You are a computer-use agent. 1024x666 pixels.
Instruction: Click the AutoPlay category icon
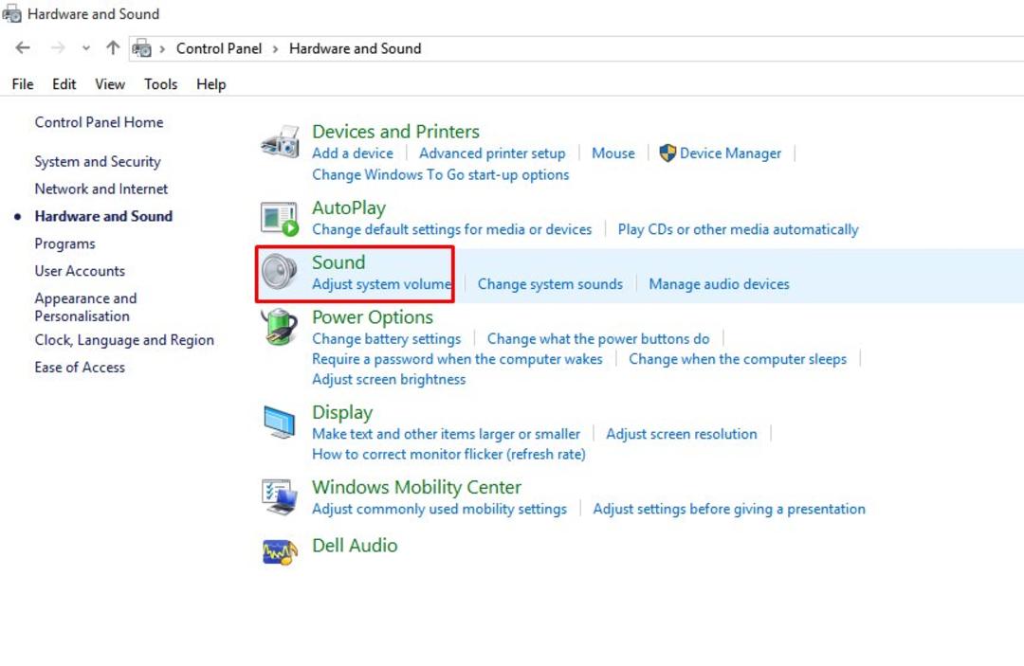pos(280,219)
